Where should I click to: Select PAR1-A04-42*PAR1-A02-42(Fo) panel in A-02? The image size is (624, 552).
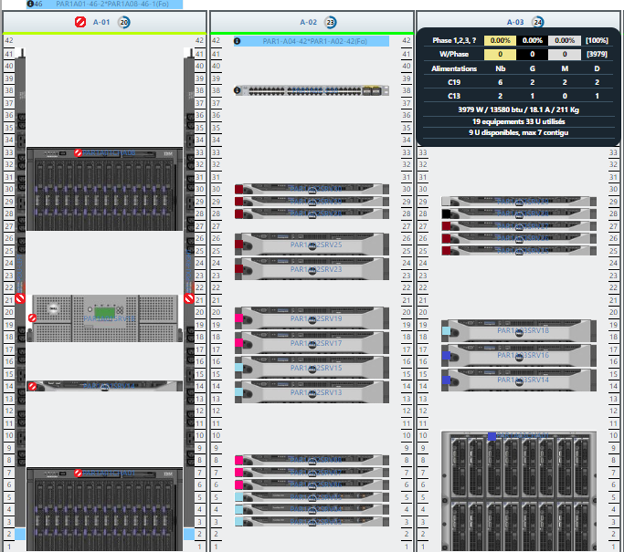coord(312,41)
